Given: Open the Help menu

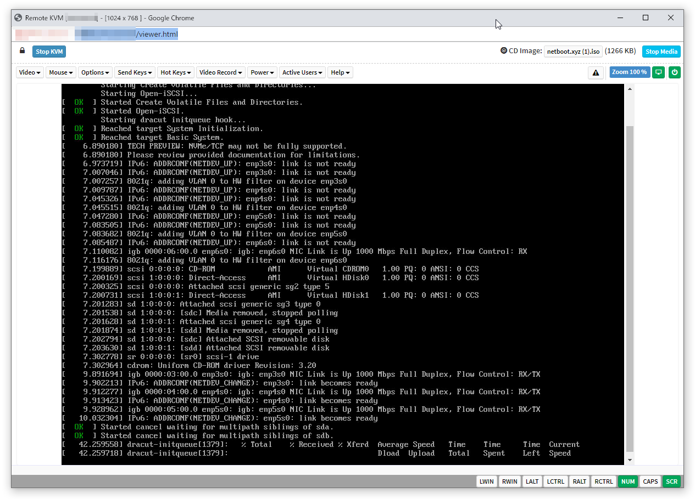Looking at the screenshot, I should click(x=340, y=72).
